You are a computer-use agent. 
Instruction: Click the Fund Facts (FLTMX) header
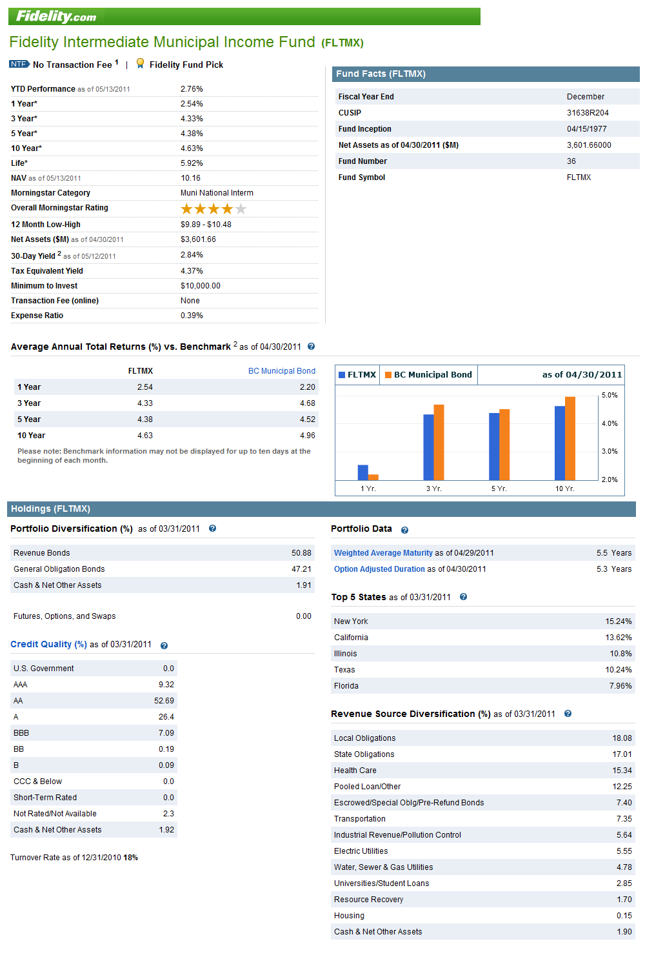click(486, 74)
